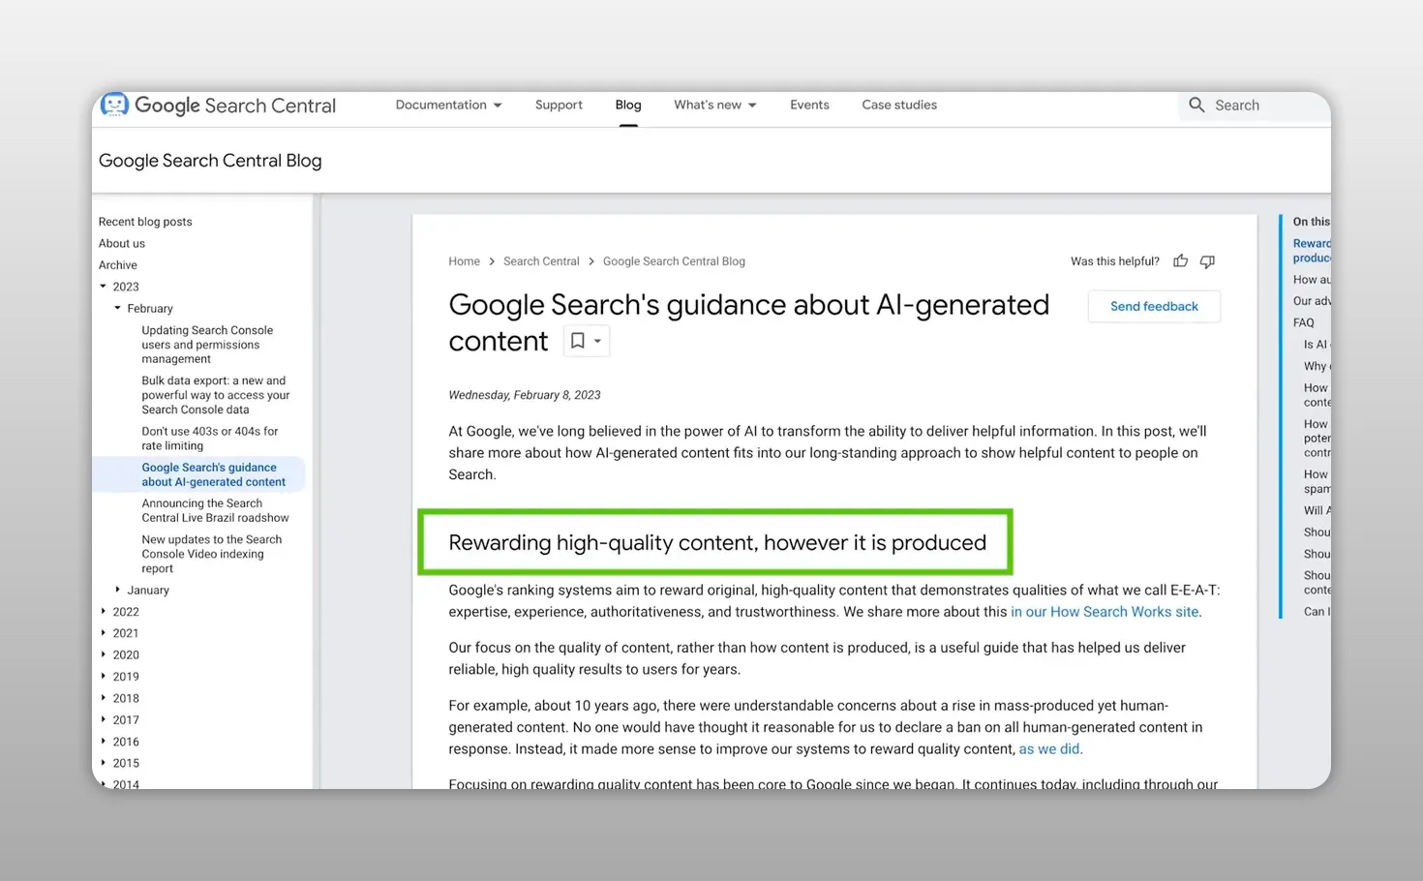Expand the 2019 archive year

[104, 676]
